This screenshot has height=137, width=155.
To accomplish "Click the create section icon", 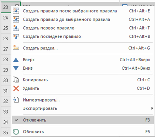I will [16, 48].
